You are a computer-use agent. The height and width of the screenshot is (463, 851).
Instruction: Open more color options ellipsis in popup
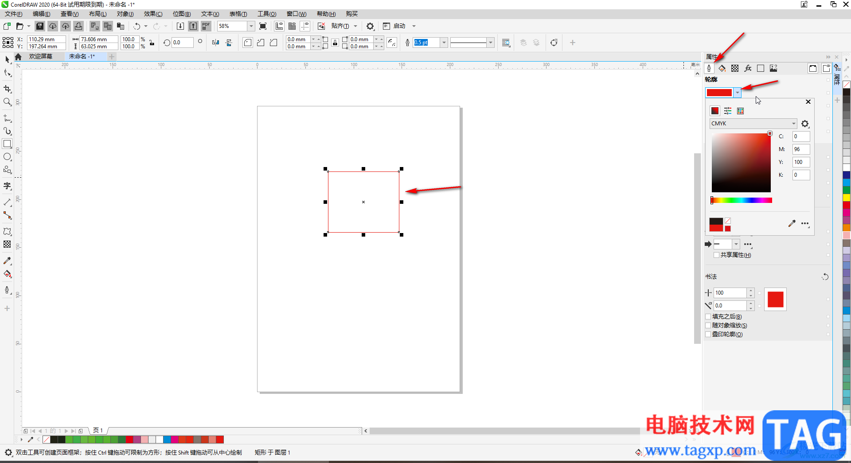pos(805,223)
